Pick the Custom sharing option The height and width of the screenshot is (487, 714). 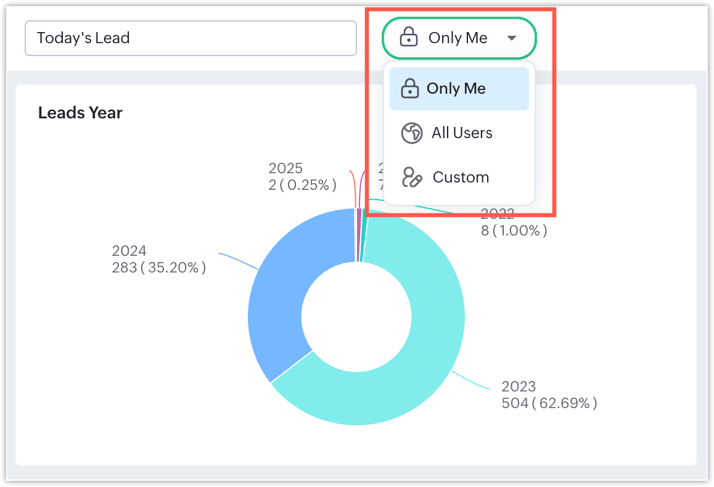pos(460,178)
